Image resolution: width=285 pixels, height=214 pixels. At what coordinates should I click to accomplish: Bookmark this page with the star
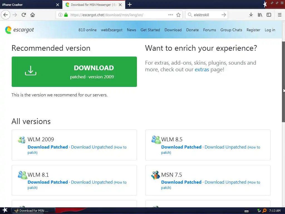point(178,15)
